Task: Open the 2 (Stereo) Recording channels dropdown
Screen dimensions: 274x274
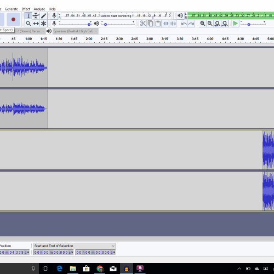Action: 31,31
